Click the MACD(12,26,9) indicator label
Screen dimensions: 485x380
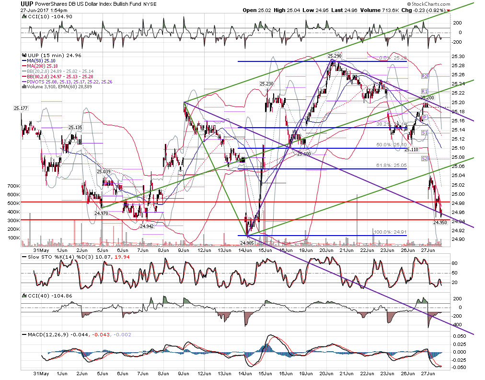click(x=48, y=335)
